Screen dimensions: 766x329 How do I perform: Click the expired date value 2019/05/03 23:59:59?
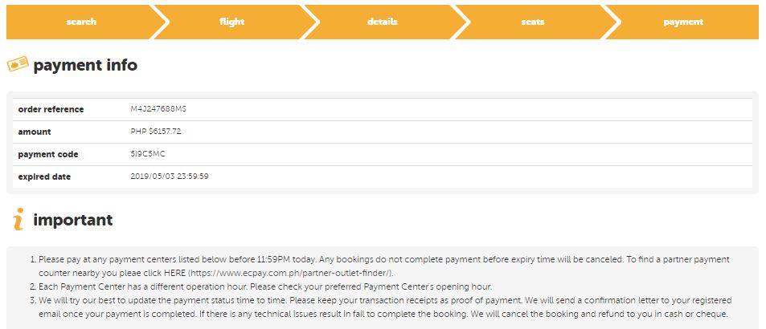(170, 177)
